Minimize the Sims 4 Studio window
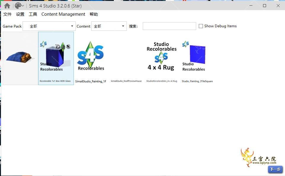The height and width of the screenshot is (176, 285). (251, 6)
